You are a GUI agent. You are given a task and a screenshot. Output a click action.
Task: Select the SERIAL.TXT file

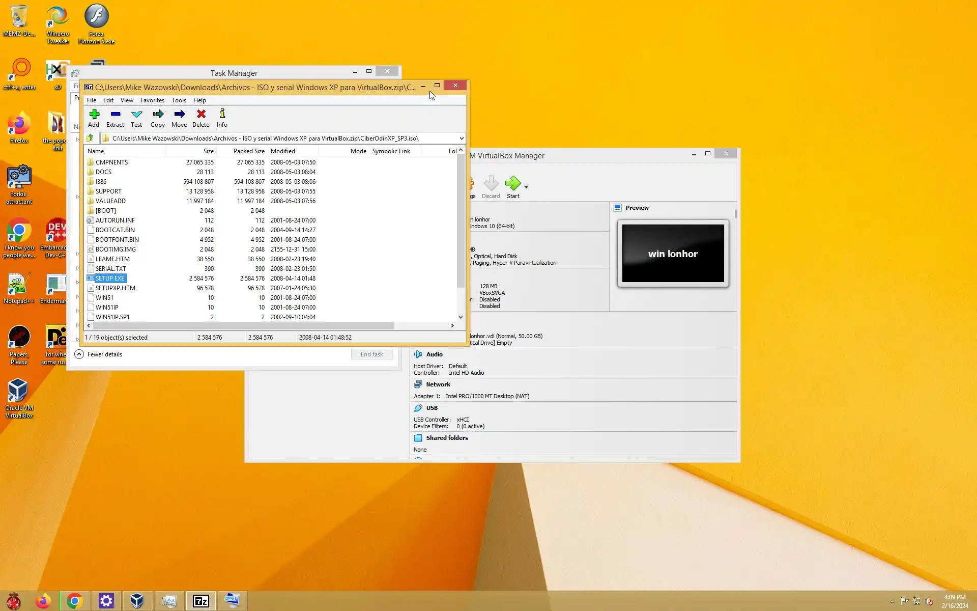[110, 269]
